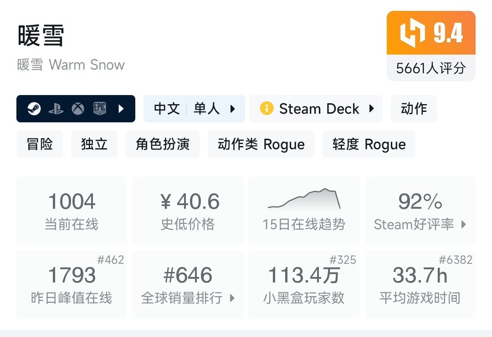Select the Steam platform icon
Screen dimensions: 492x337
(34, 109)
